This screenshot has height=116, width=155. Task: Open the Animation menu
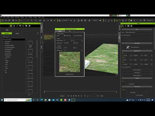(x=17, y=17)
